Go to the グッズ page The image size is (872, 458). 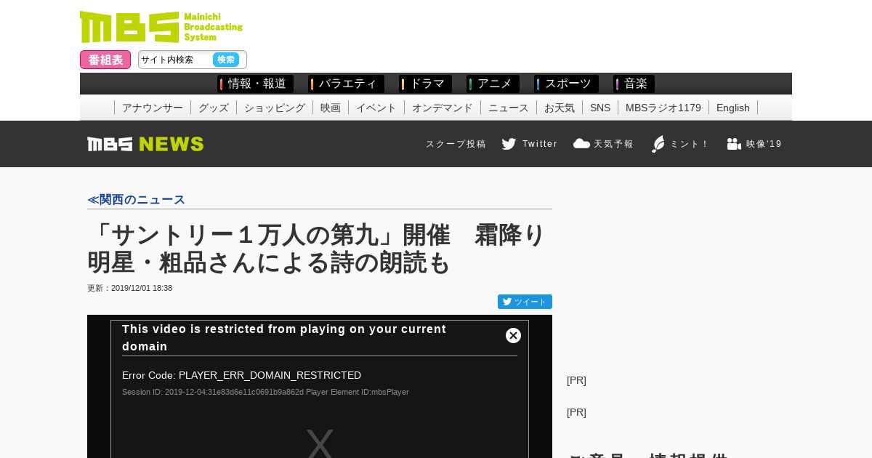tap(214, 108)
